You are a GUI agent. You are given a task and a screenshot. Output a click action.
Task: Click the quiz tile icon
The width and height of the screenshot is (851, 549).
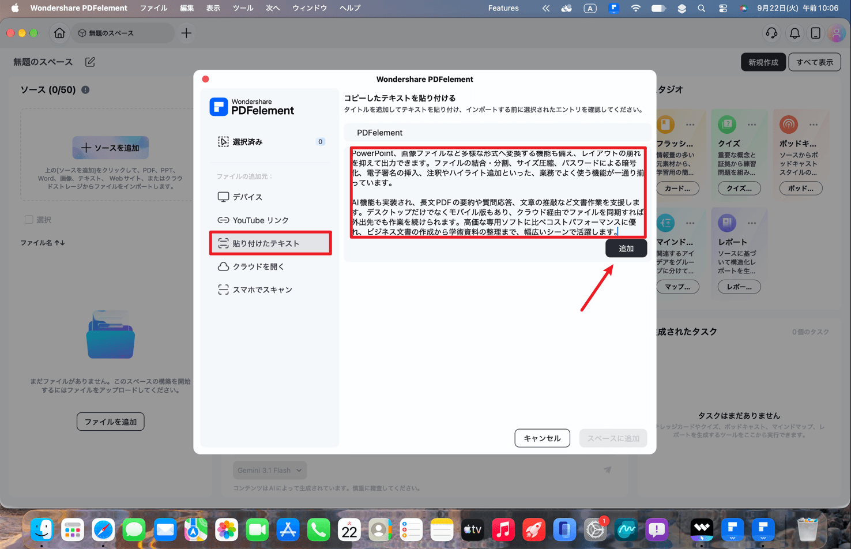[727, 124]
